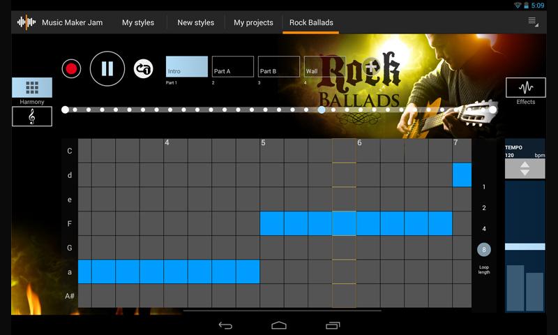This screenshot has height=335, width=558.
Task: Adjust tempo with the up/down stepper
Action: coord(525,168)
